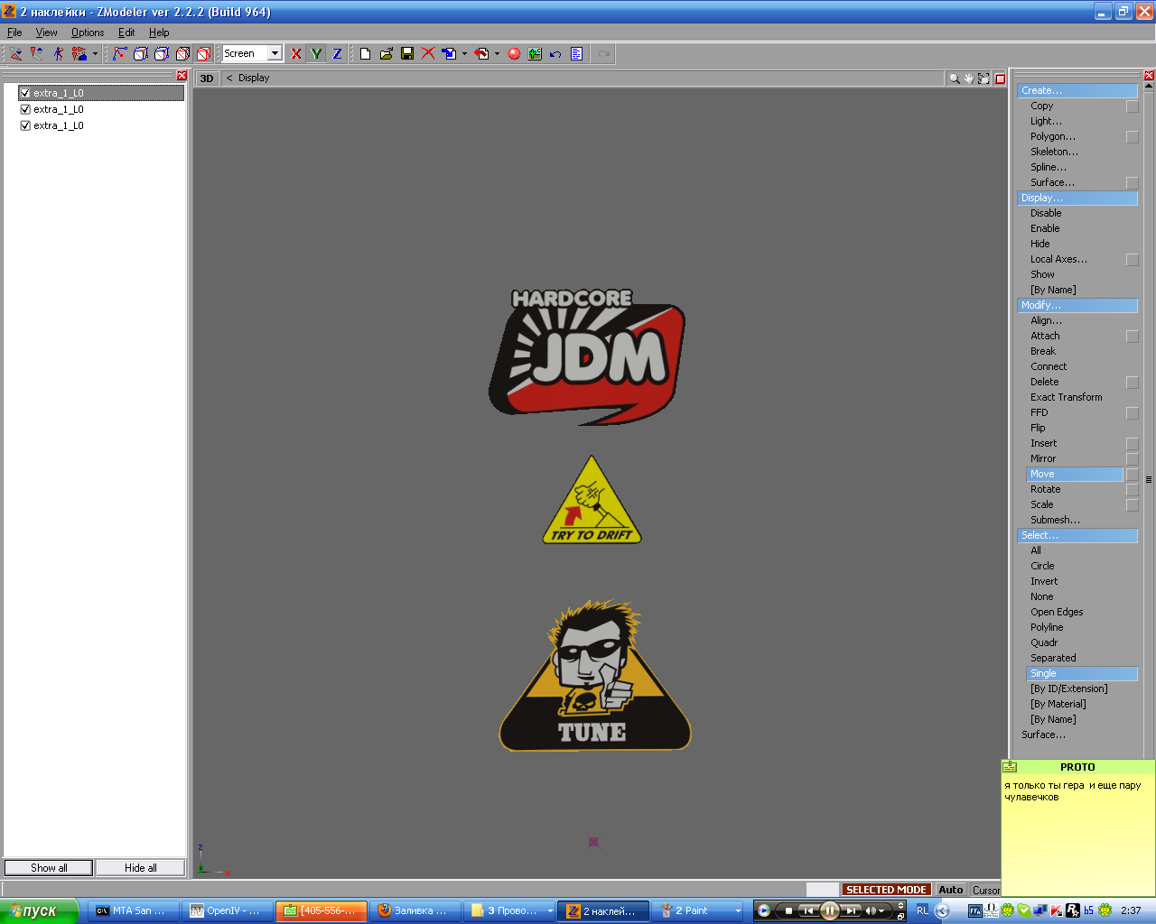Viewport: 1156px width, 924px height.
Task: Toggle the option box next to Copy
Action: 1132,106
